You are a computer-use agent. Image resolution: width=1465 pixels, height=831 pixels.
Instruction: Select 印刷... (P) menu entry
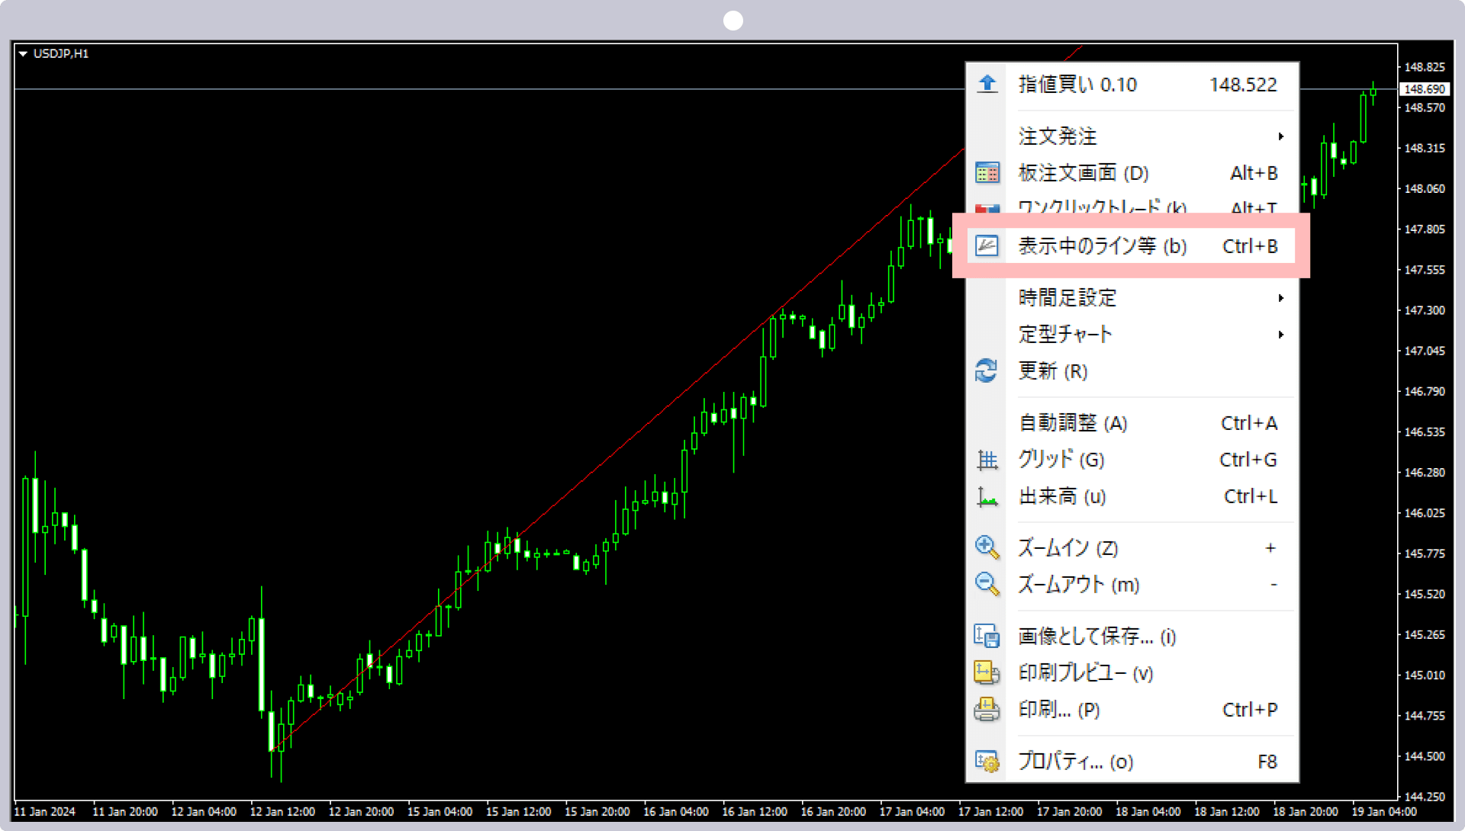[x=1132, y=710]
